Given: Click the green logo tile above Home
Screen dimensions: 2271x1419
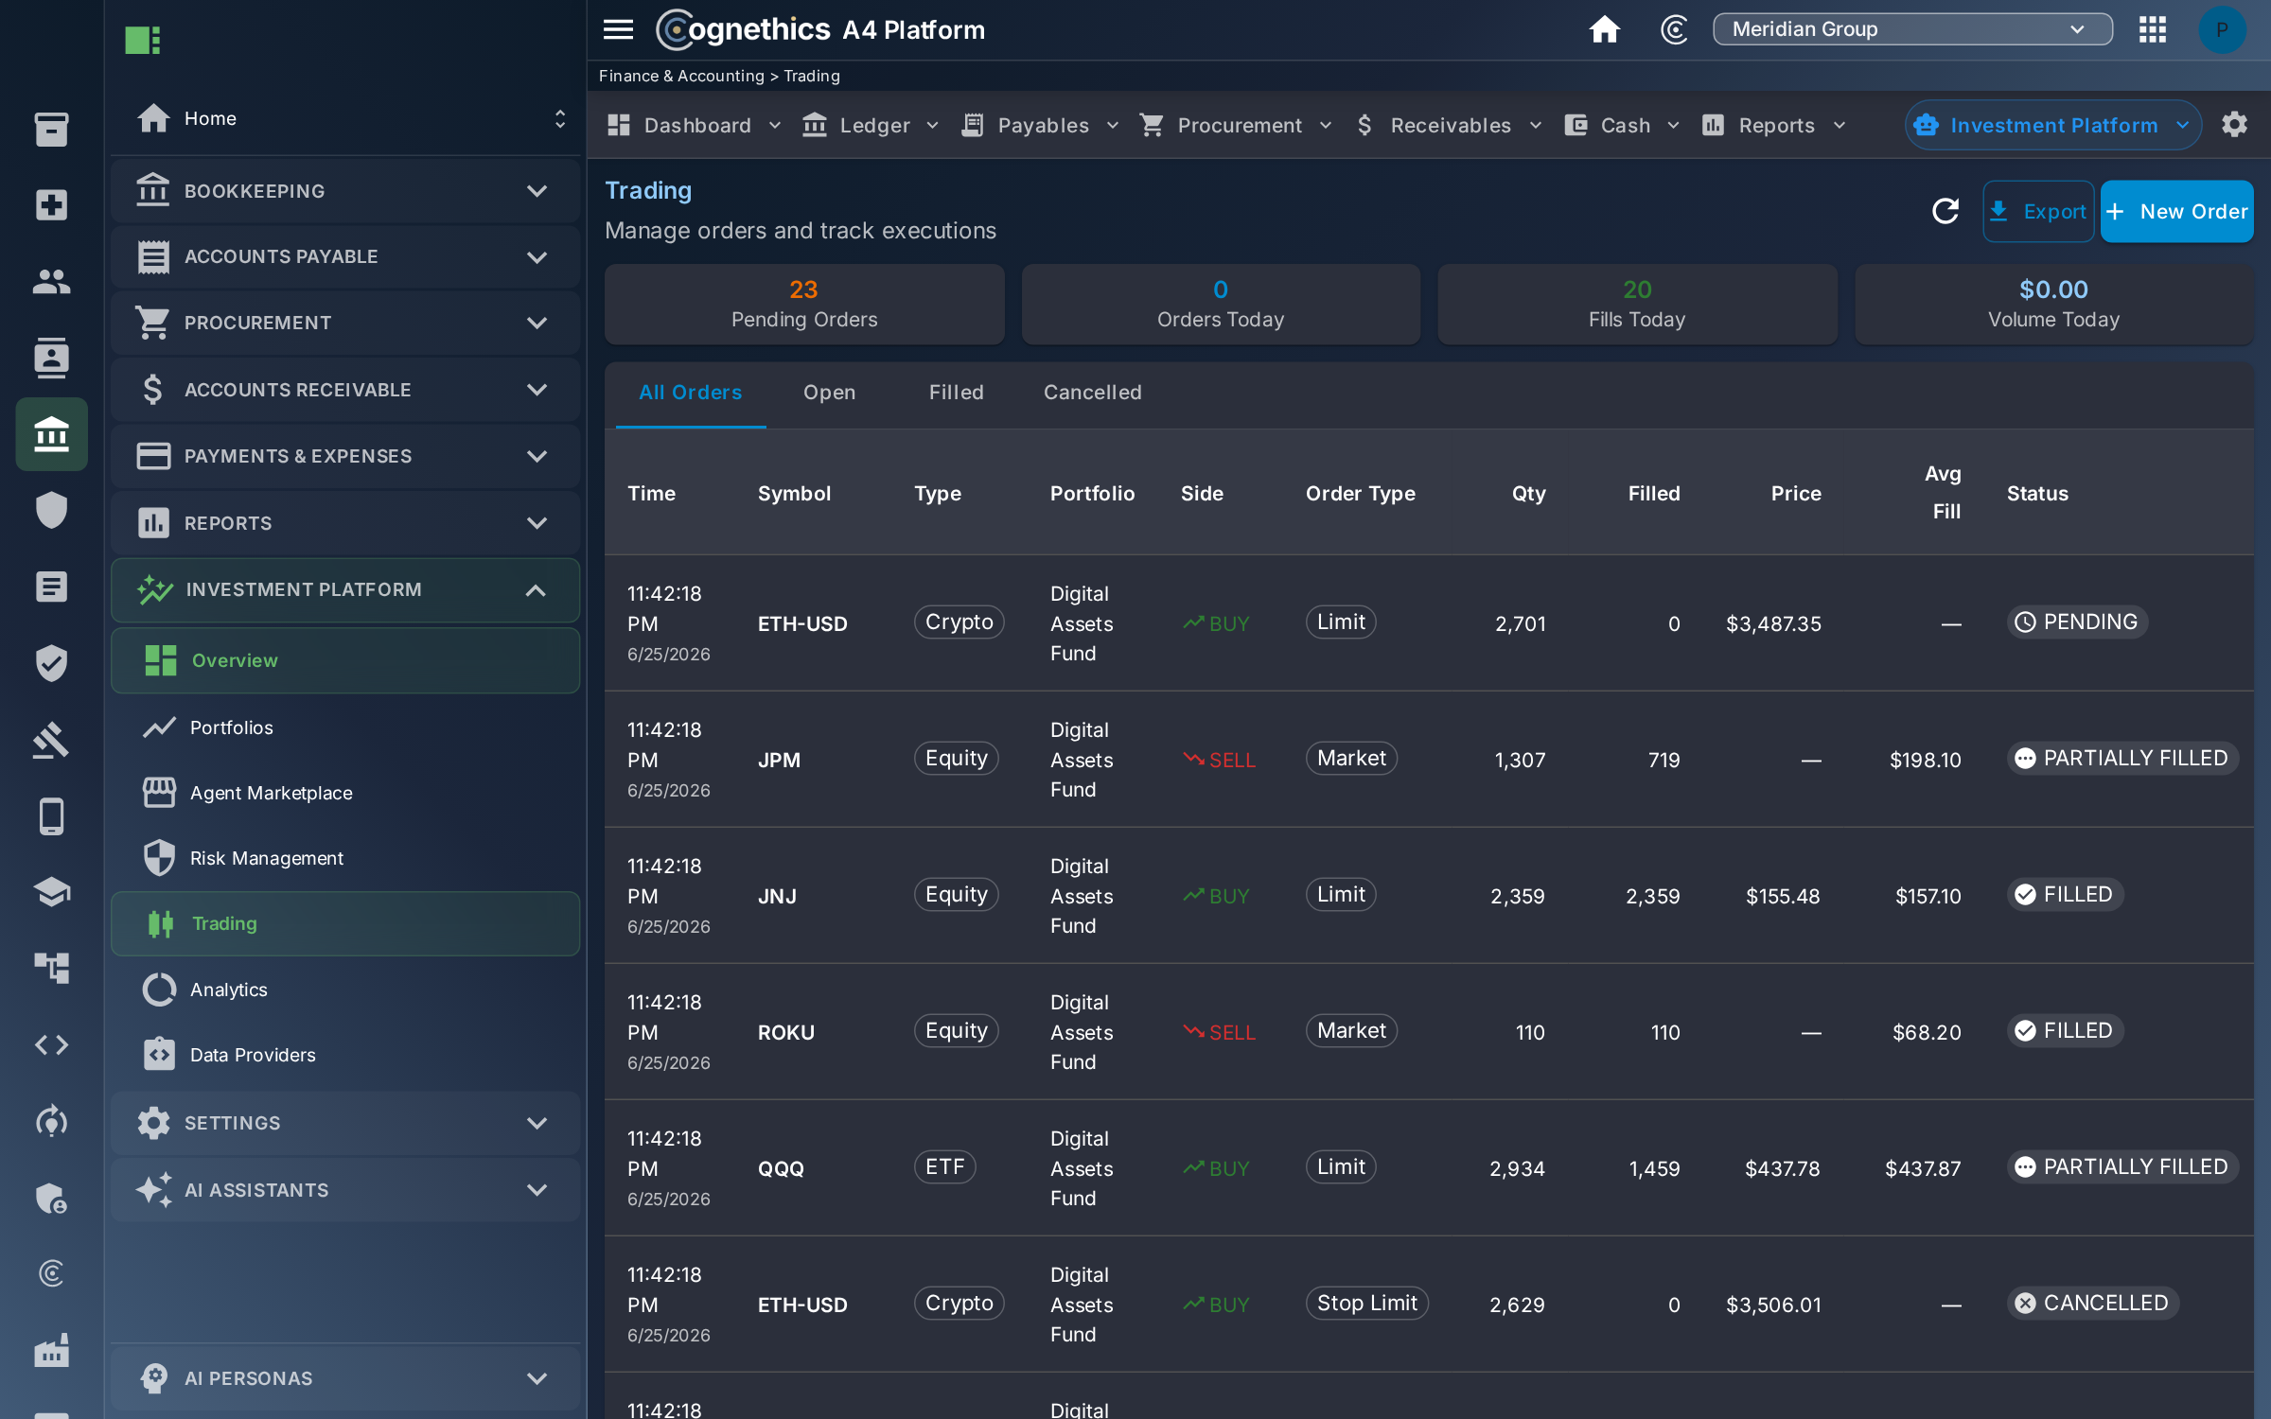Looking at the screenshot, I should pos(143,40).
